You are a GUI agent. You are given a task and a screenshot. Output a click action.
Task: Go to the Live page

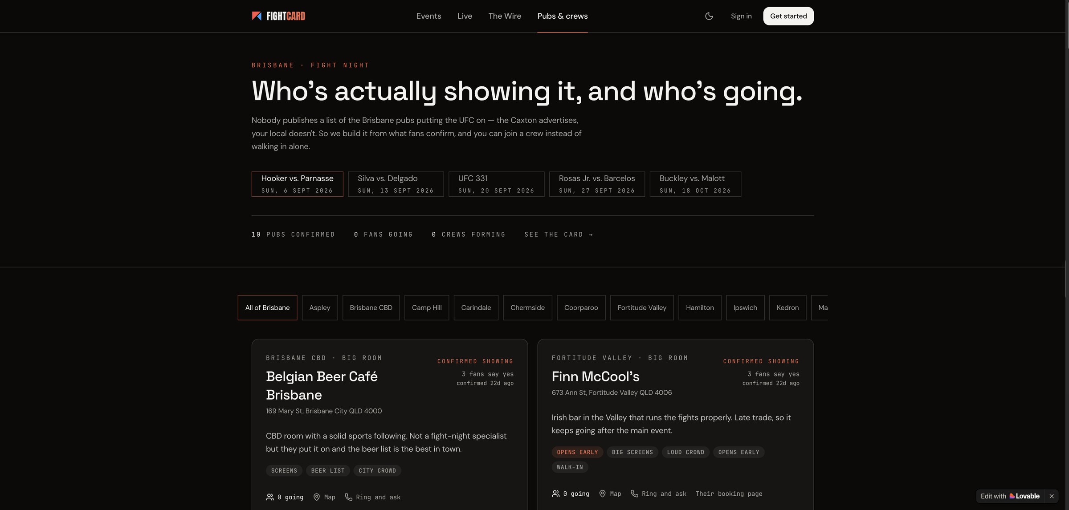click(x=465, y=16)
